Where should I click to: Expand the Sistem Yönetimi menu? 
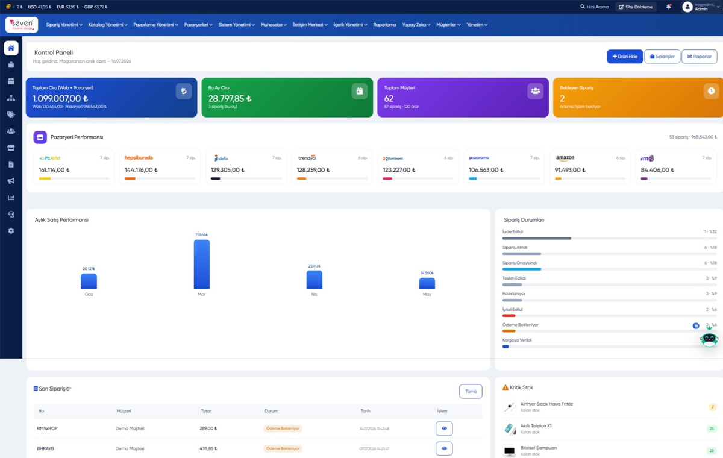tap(237, 25)
